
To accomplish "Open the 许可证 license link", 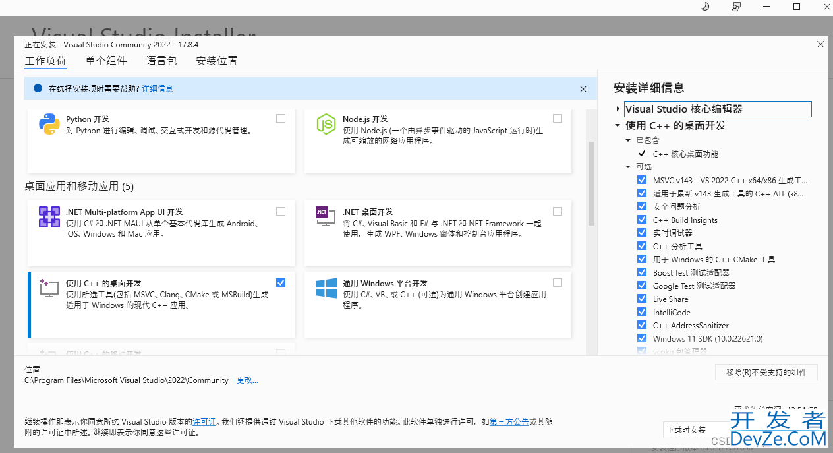I will 204,421.
